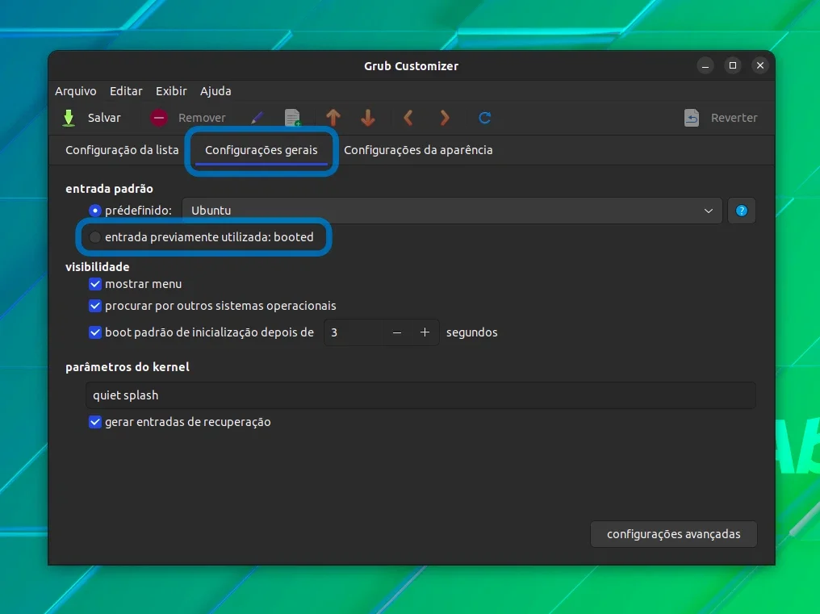
Task: Toggle procurar por outros sistemas operacionais
Action: coord(94,306)
